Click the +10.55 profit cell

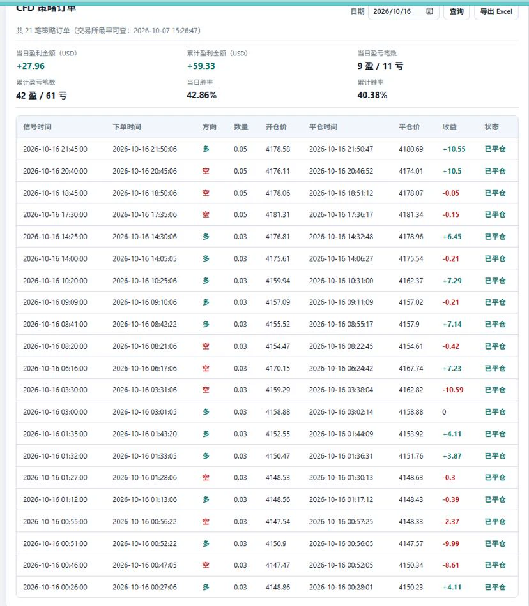(x=454, y=149)
